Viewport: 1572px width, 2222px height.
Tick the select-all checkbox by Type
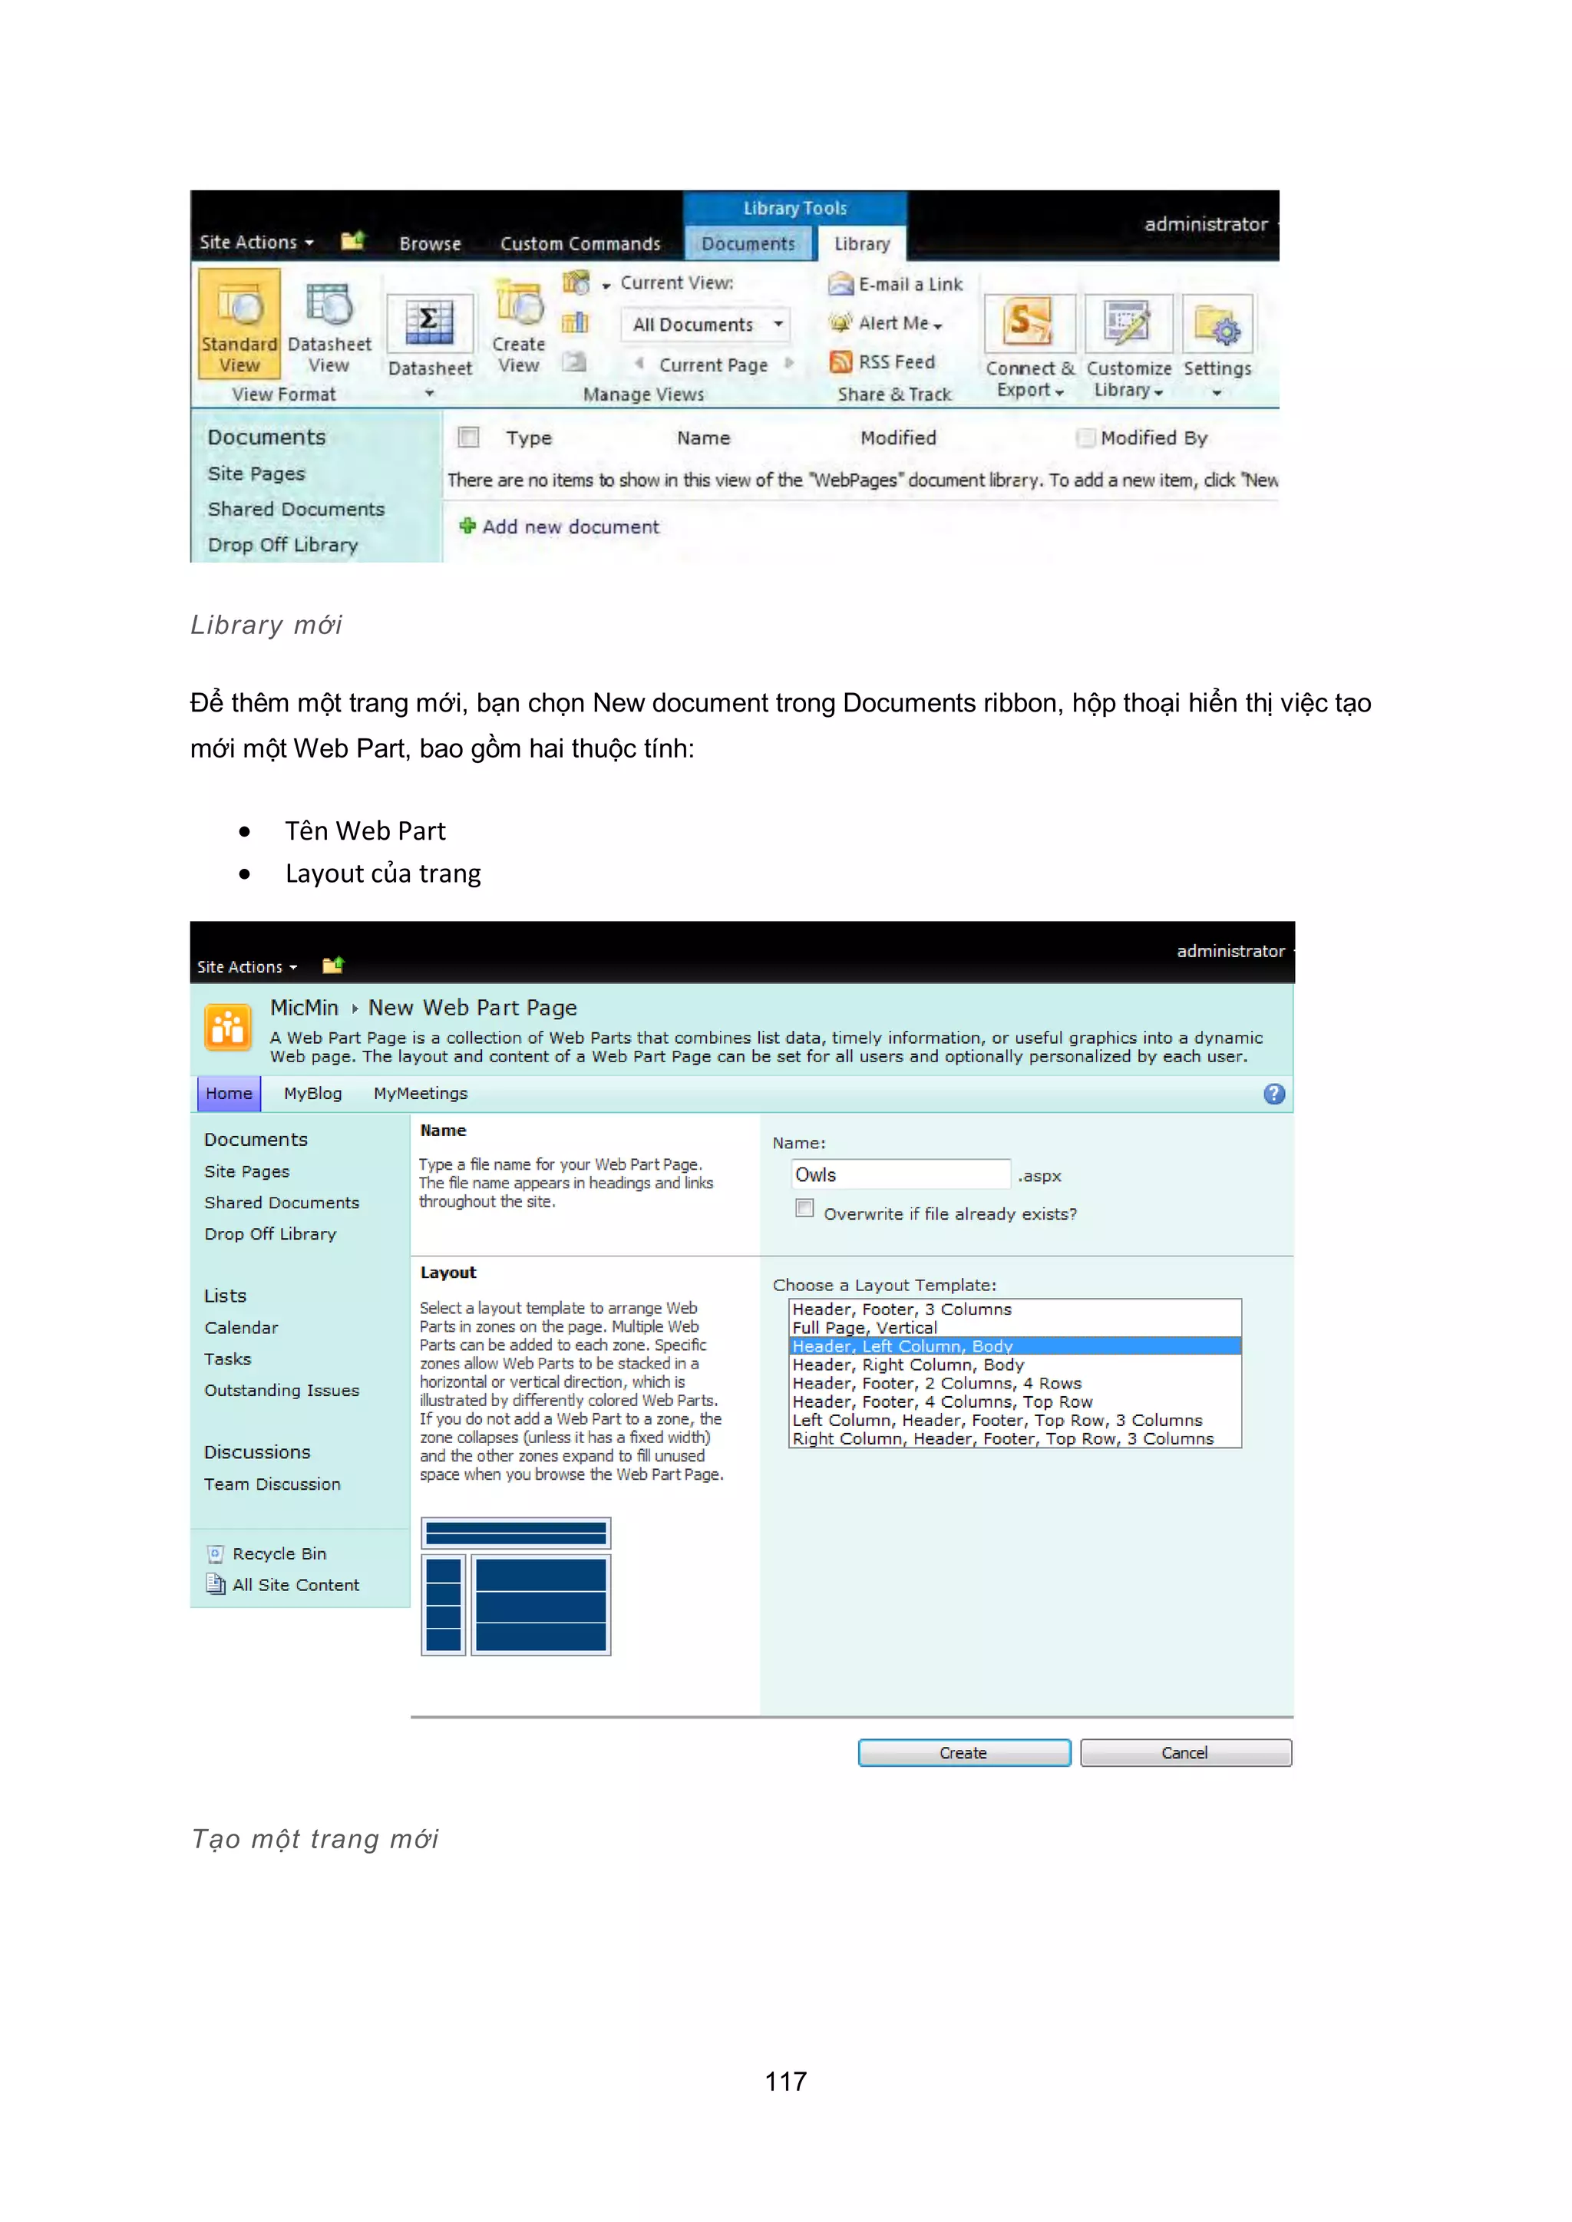[x=470, y=437]
